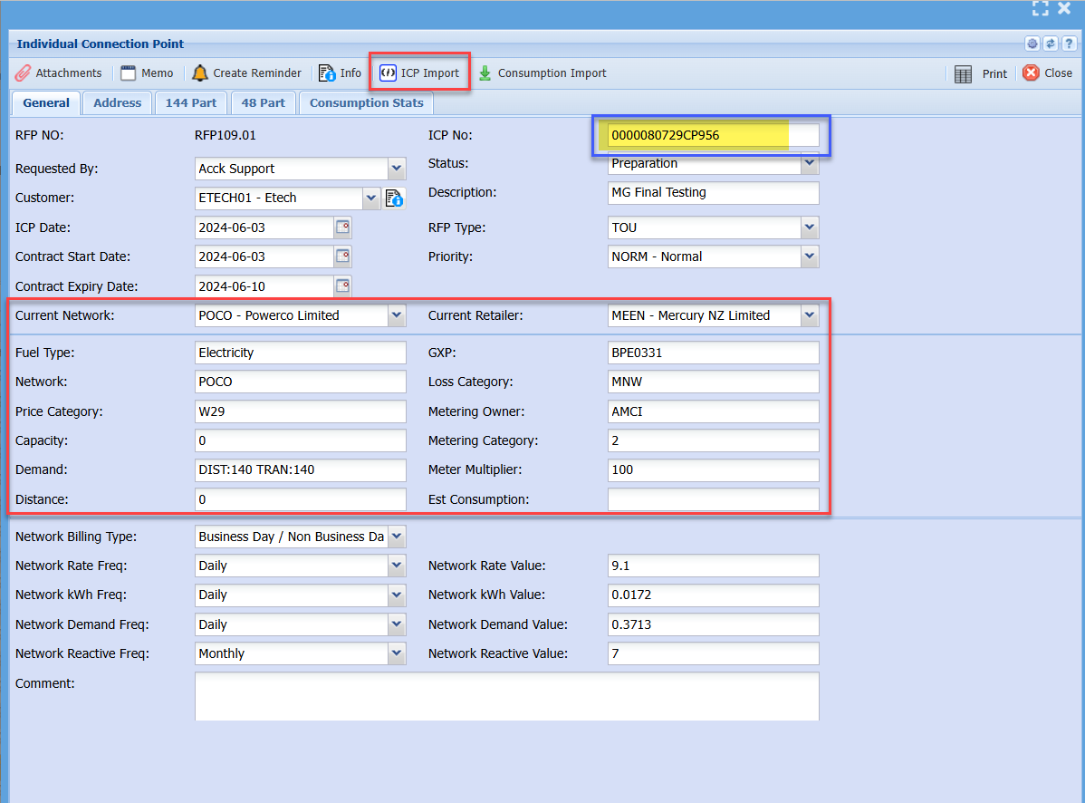
Task: Open the Info document icon
Action: coord(327,73)
